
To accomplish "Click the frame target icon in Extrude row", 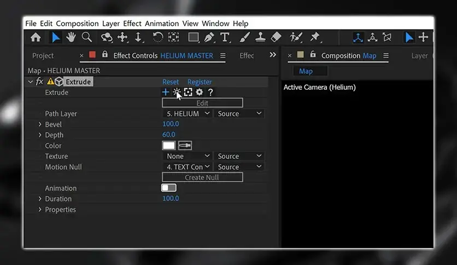I will pos(188,92).
